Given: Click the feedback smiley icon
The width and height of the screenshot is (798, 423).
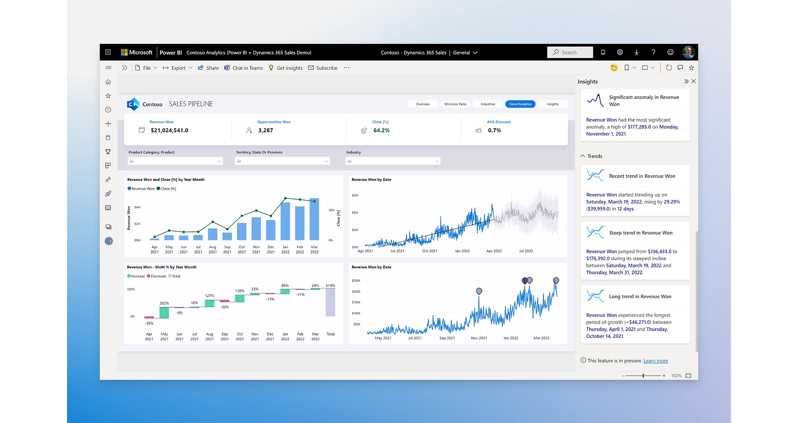Looking at the screenshot, I should (x=670, y=52).
